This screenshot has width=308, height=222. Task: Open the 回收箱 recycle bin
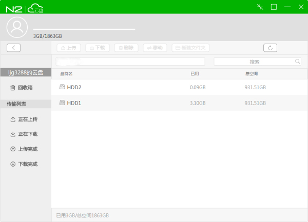click(22, 88)
